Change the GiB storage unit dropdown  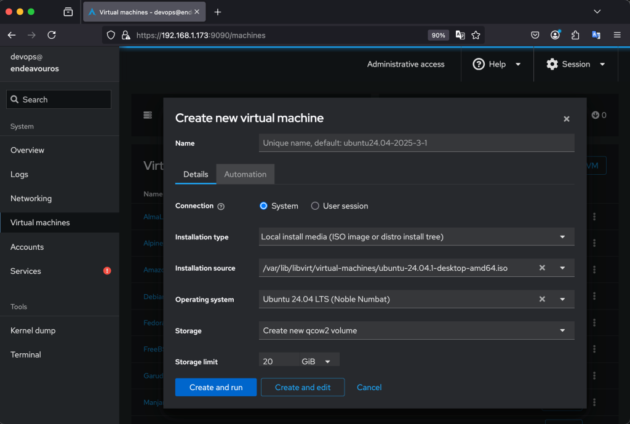(x=318, y=361)
